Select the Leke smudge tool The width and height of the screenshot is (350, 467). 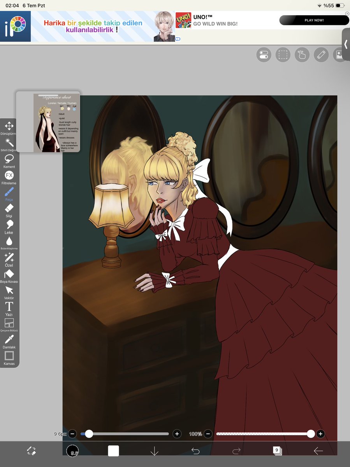coord(9,227)
